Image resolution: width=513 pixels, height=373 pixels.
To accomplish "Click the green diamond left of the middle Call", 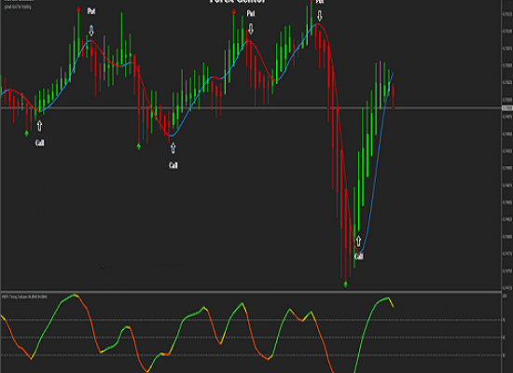I will [x=139, y=145].
